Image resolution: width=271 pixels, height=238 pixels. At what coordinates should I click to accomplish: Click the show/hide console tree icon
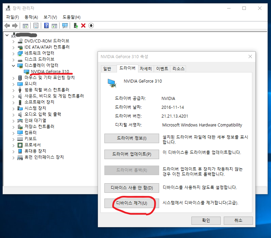click(x=26, y=26)
